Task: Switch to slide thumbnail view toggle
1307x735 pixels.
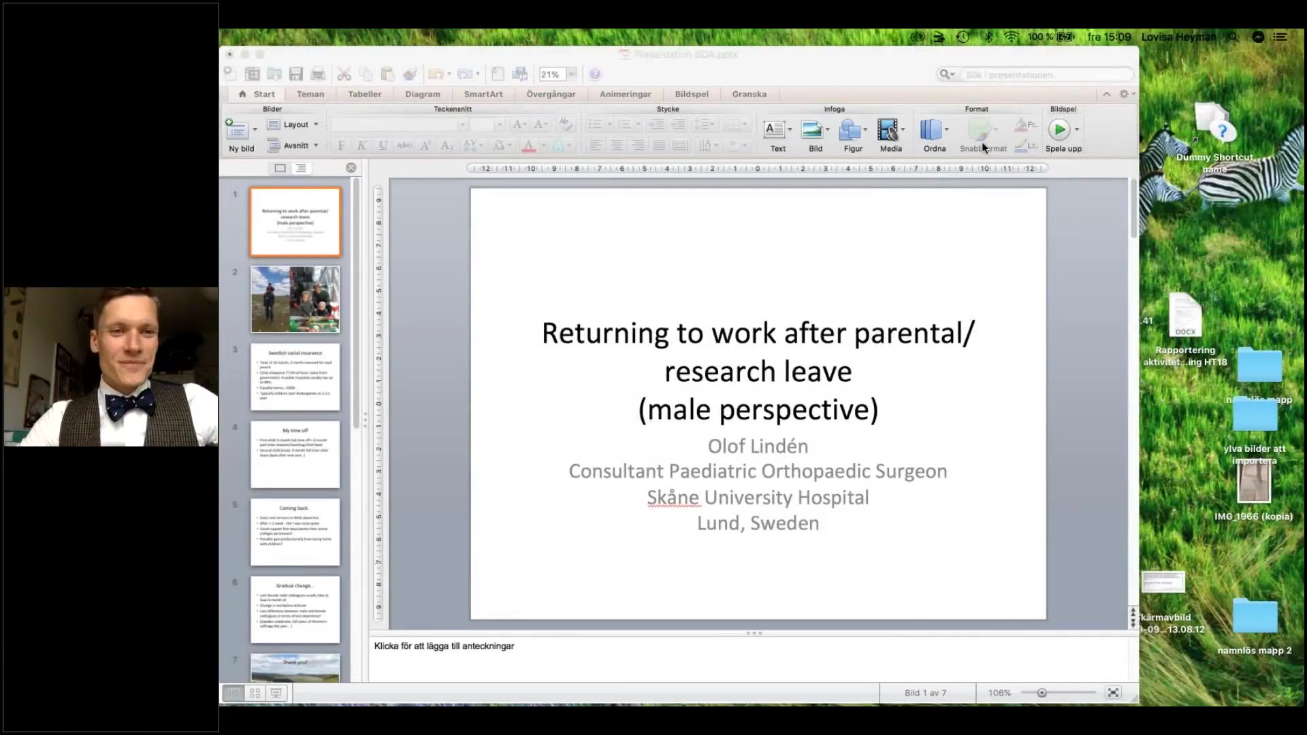Action: 280,168
